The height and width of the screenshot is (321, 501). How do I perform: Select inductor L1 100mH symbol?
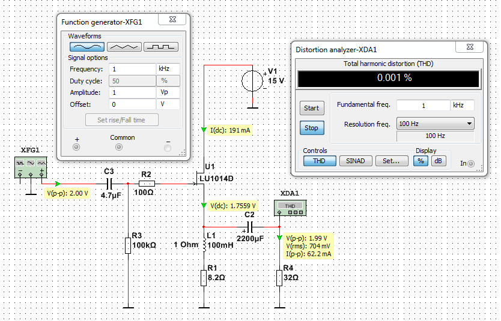coord(204,245)
